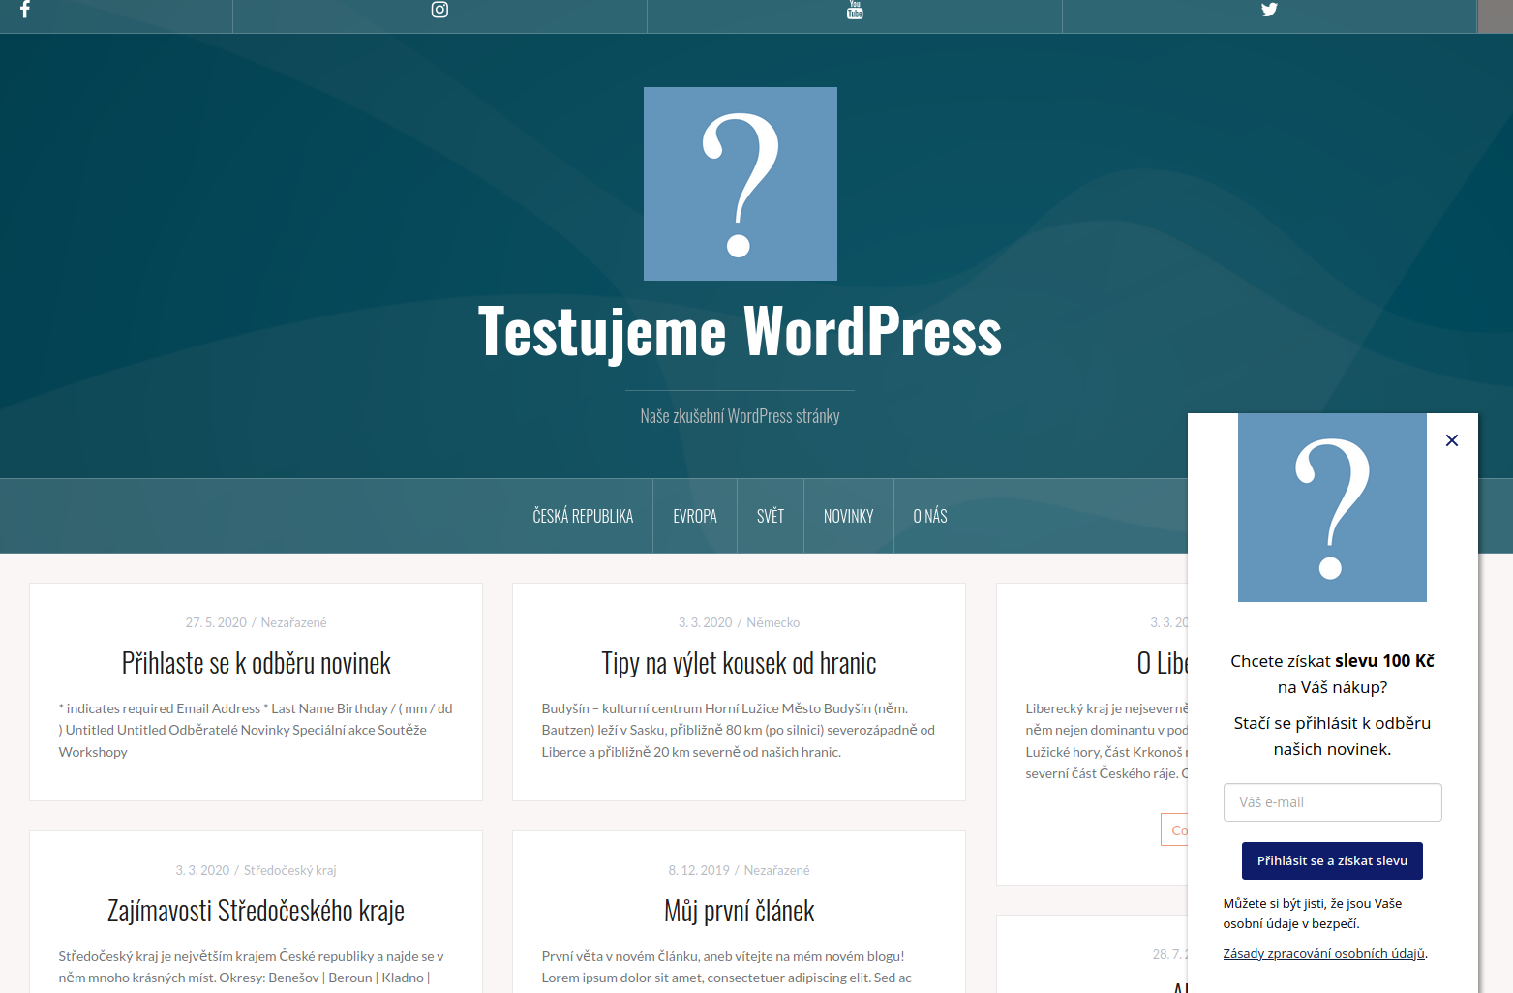Open article Zajímavosti Středočeského kraje
Screen dimensions: 1513x993
pos(256,911)
